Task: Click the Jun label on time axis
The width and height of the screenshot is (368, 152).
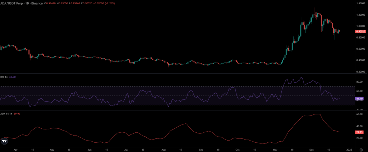Action: pos(89,149)
